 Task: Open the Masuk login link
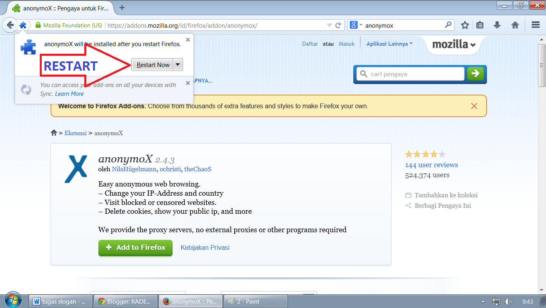[x=346, y=44]
